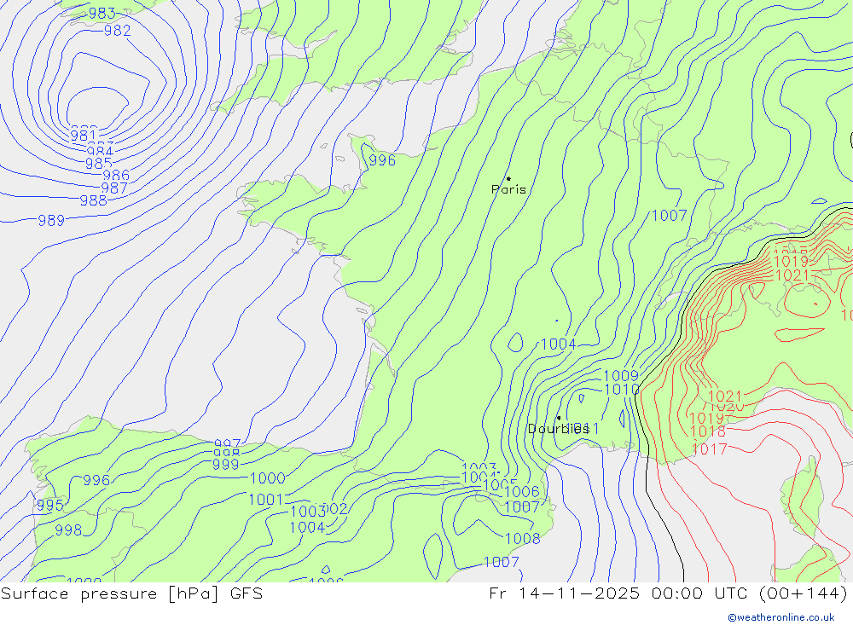Click the forecast date Fr 14-11-2025 text

564,593
